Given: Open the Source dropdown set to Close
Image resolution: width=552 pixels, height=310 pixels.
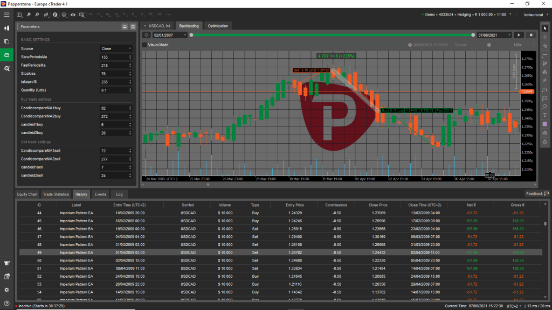Looking at the screenshot, I should (x=116, y=48).
